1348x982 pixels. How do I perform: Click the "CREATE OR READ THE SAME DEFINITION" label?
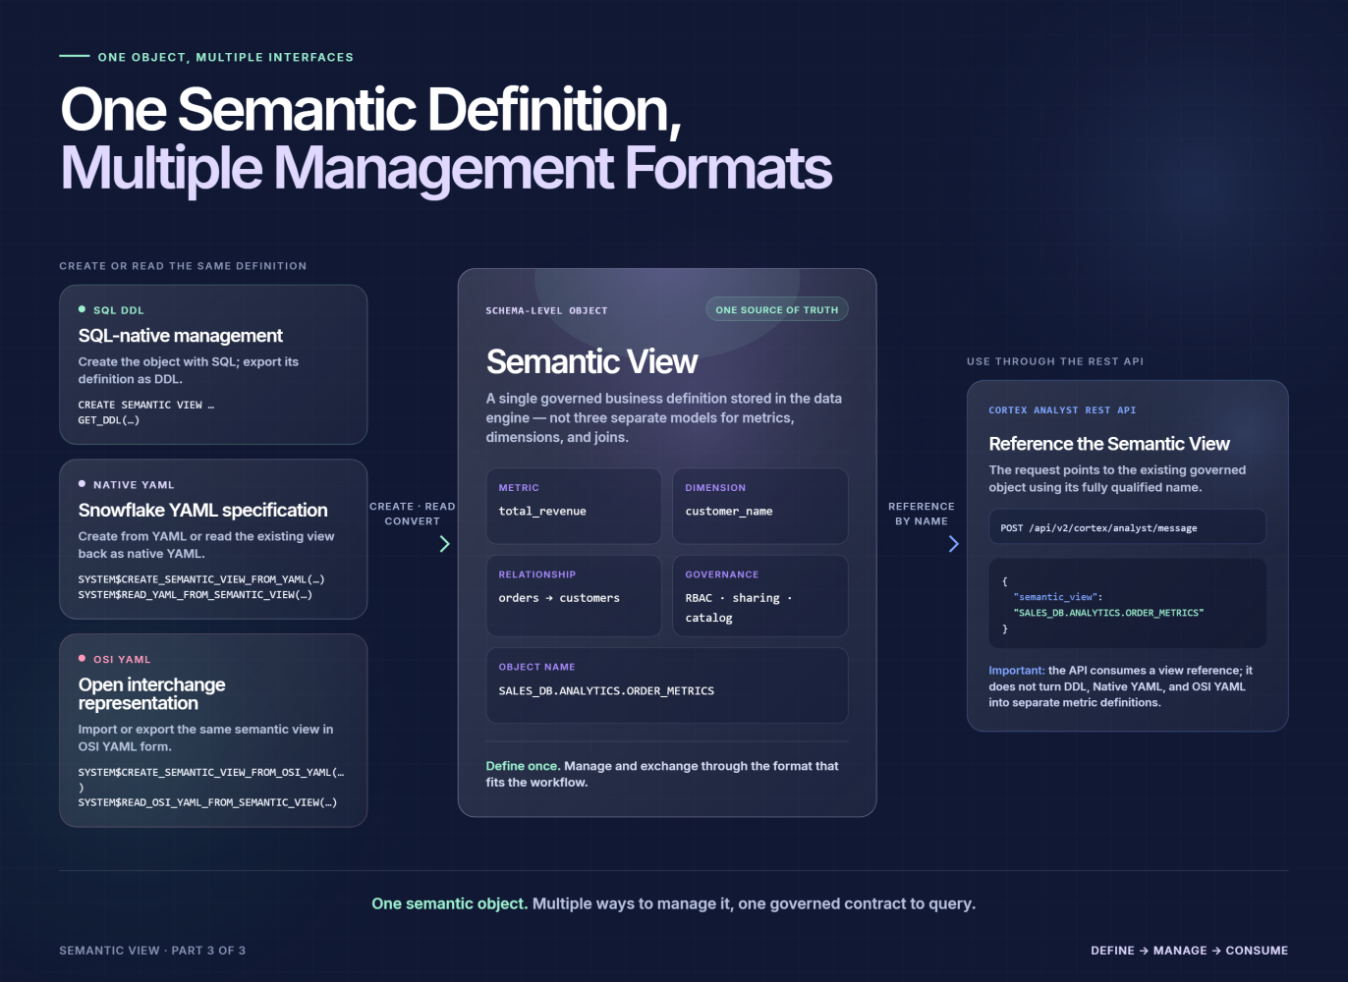(x=183, y=266)
